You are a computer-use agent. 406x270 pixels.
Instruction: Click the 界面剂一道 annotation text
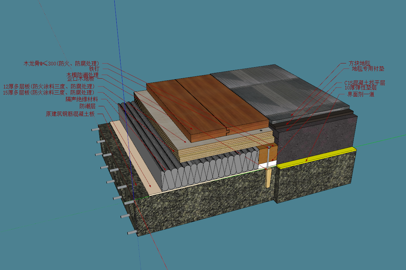click(361, 94)
